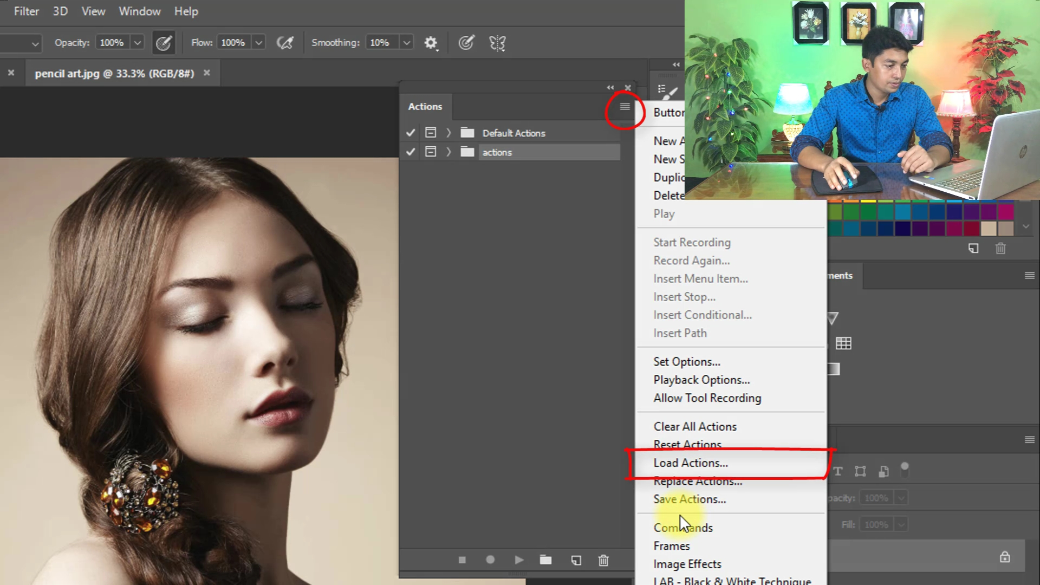Image resolution: width=1040 pixels, height=585 pixels.
Task: Click the create new action icon
Action: 576,560
